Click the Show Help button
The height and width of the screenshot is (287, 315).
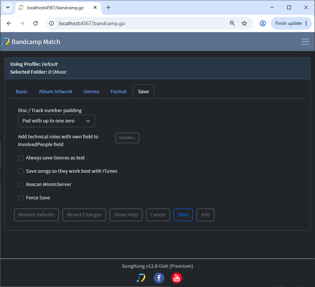pos(126,215)
